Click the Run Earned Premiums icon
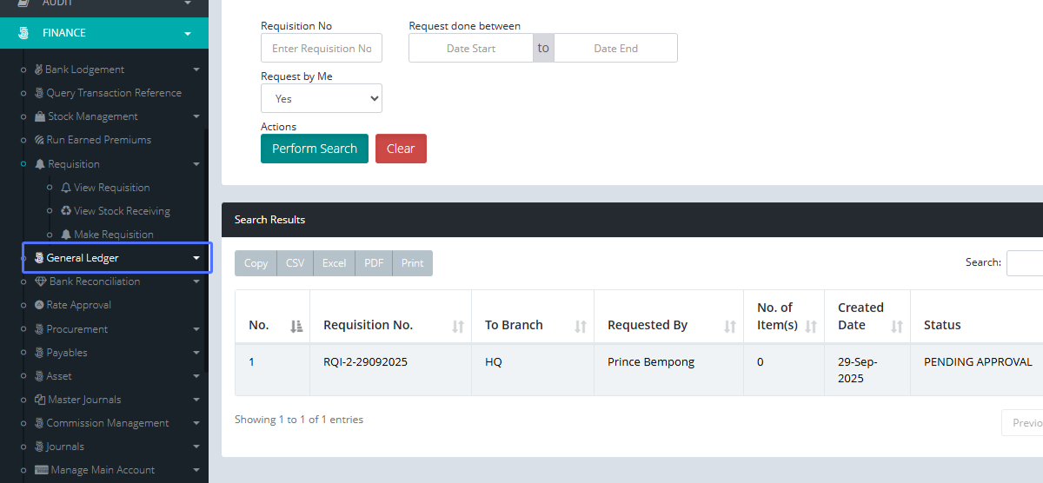This screenshot has width=1043, height=483. [x=39, y=140]
